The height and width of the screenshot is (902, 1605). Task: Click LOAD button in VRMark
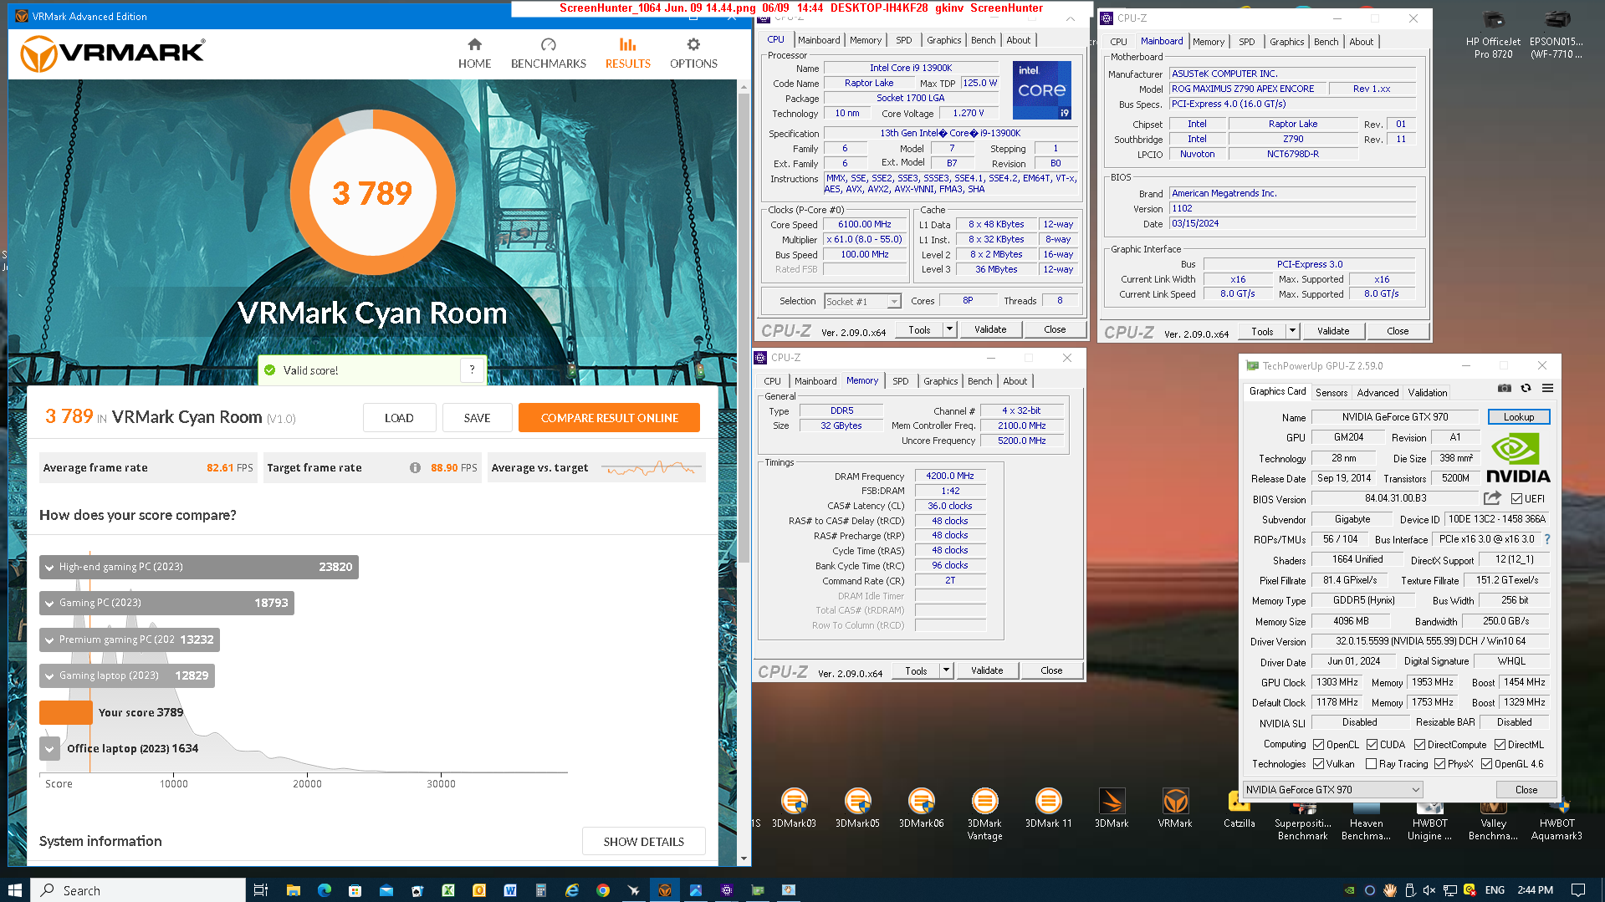click(x=399, y=418)
